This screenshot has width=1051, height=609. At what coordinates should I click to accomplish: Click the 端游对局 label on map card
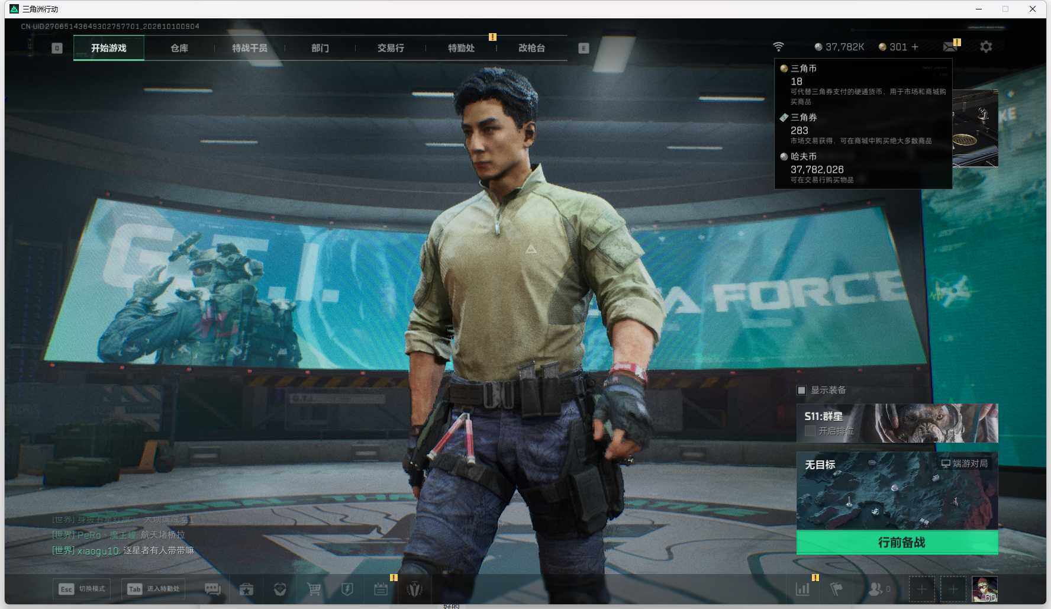[x=965, y=463]
